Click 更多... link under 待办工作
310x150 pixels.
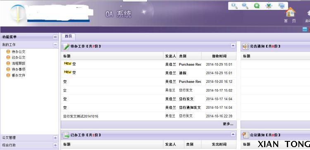pos(228,124)
